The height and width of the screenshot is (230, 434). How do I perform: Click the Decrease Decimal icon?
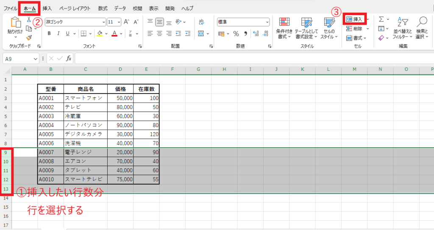265,34
